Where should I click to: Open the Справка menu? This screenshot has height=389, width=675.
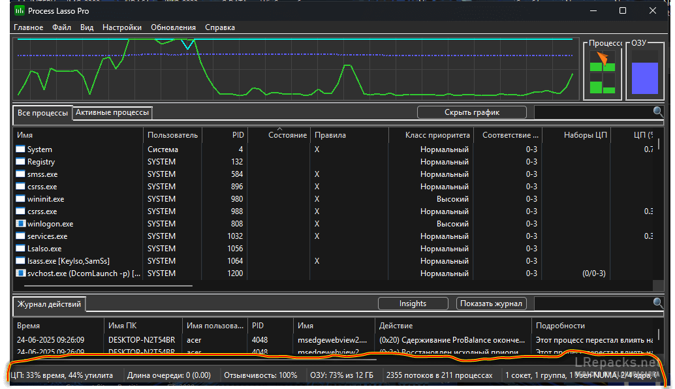click(x=220, y=27)
